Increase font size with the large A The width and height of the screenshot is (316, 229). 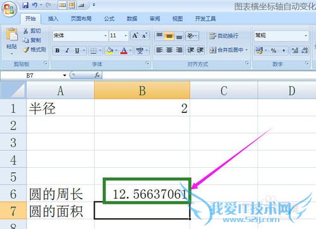pyautogui.click(x=135, y=35)
